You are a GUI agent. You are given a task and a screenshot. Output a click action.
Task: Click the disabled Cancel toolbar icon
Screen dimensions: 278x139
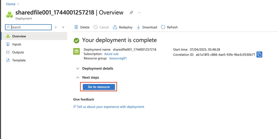click(96, 27)
